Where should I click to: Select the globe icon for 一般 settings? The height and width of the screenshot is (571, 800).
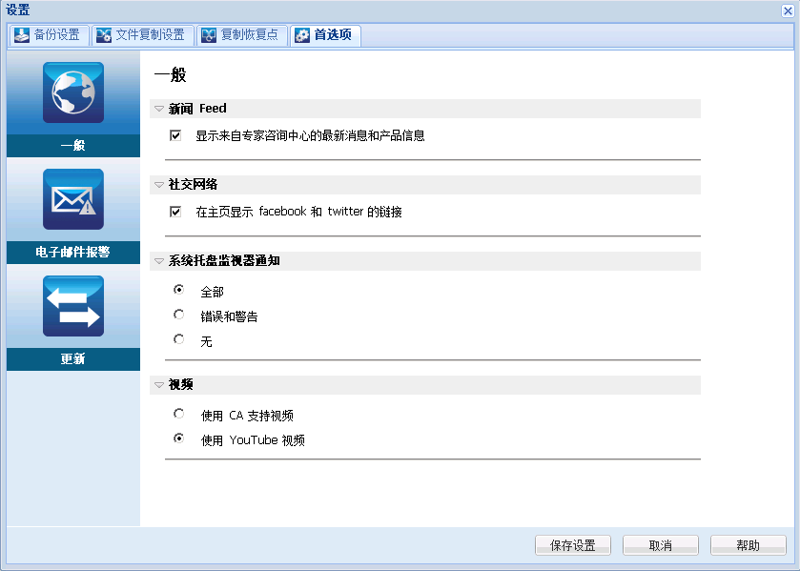click(72, 92)
